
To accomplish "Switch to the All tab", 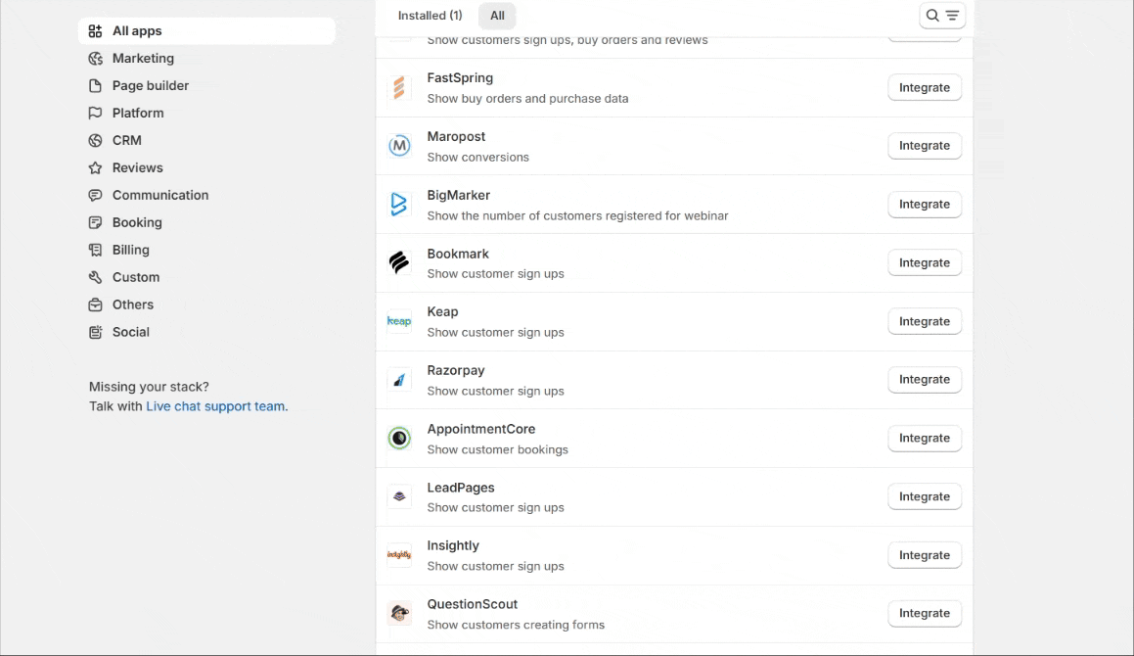I will pyautogui.click(x=498, y=16).
